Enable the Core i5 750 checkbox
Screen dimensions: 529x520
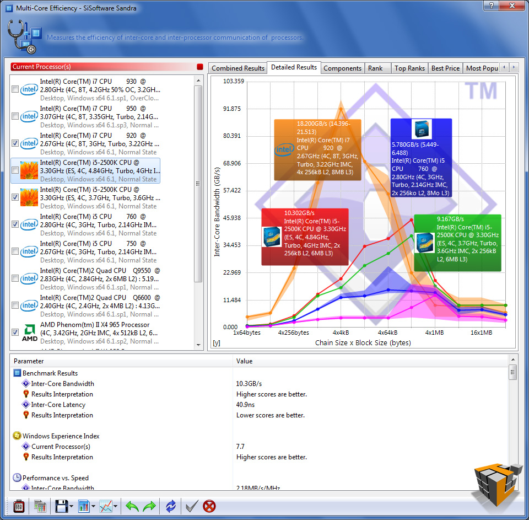click(x=15, y=251)
